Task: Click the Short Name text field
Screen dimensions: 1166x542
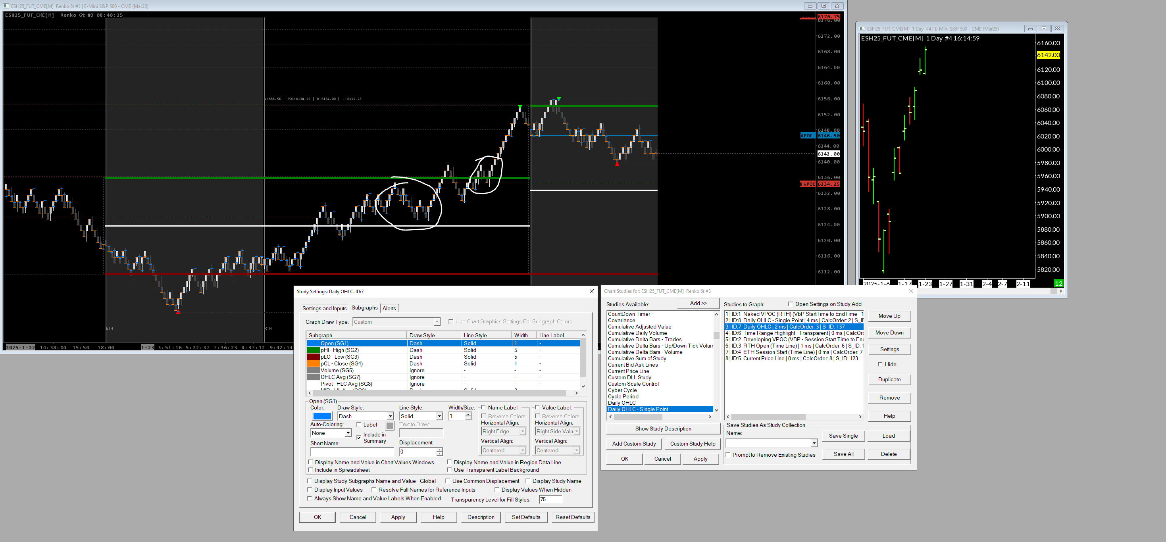Action: [x=352, y=452]
